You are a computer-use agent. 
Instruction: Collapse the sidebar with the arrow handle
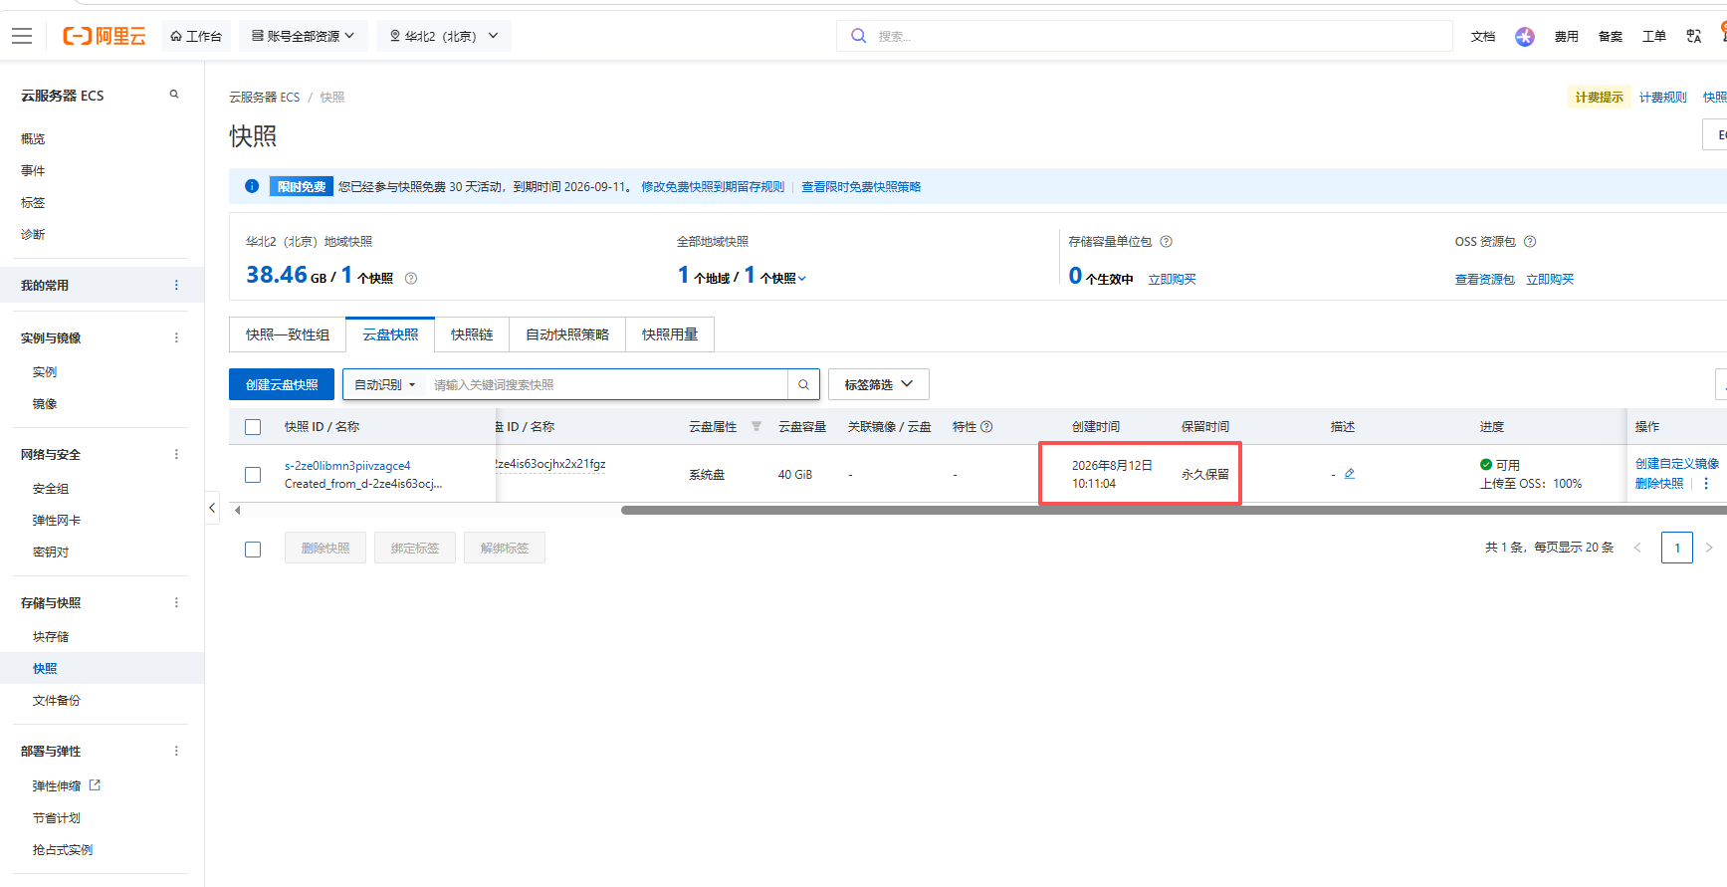click(212, 508)
